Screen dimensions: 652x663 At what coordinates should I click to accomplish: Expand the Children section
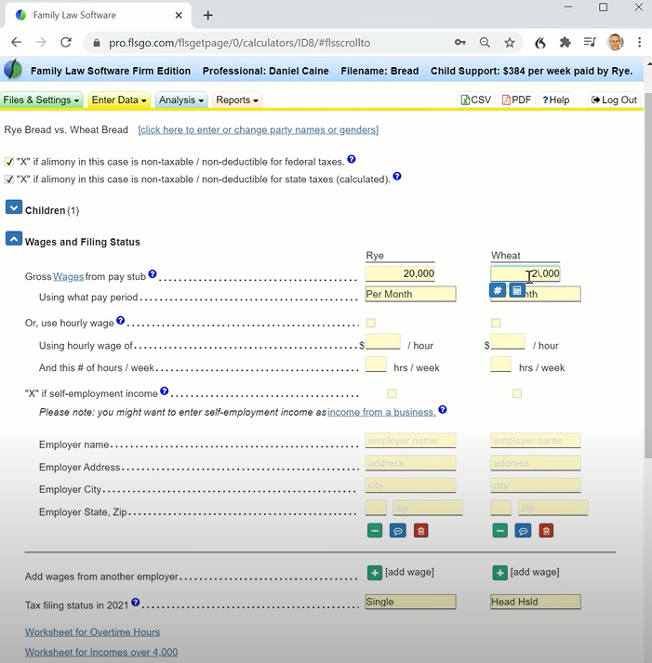coord(14,208)
